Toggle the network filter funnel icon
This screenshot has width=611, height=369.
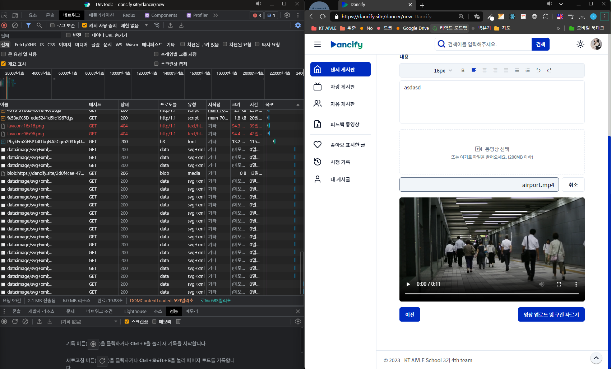pyautogui.click(x=28, y=25)
